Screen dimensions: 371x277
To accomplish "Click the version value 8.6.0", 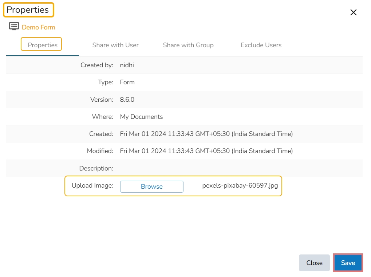I will pos(127,100).
